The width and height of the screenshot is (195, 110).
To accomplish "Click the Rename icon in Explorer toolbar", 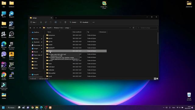I will coord(55,22).
